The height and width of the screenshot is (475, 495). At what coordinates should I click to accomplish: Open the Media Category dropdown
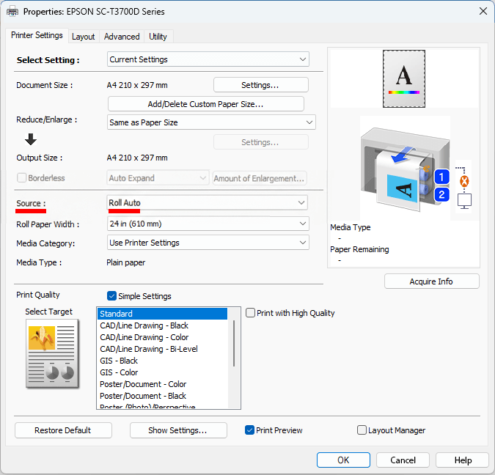[208, 243]
